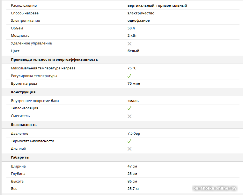243x195 pixels.
Task: Click the Время нагрева value 70 мин
Action: [134, 83]
